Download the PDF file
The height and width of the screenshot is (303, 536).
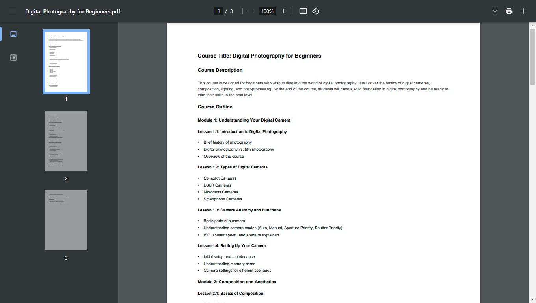[x=495, y=11]
